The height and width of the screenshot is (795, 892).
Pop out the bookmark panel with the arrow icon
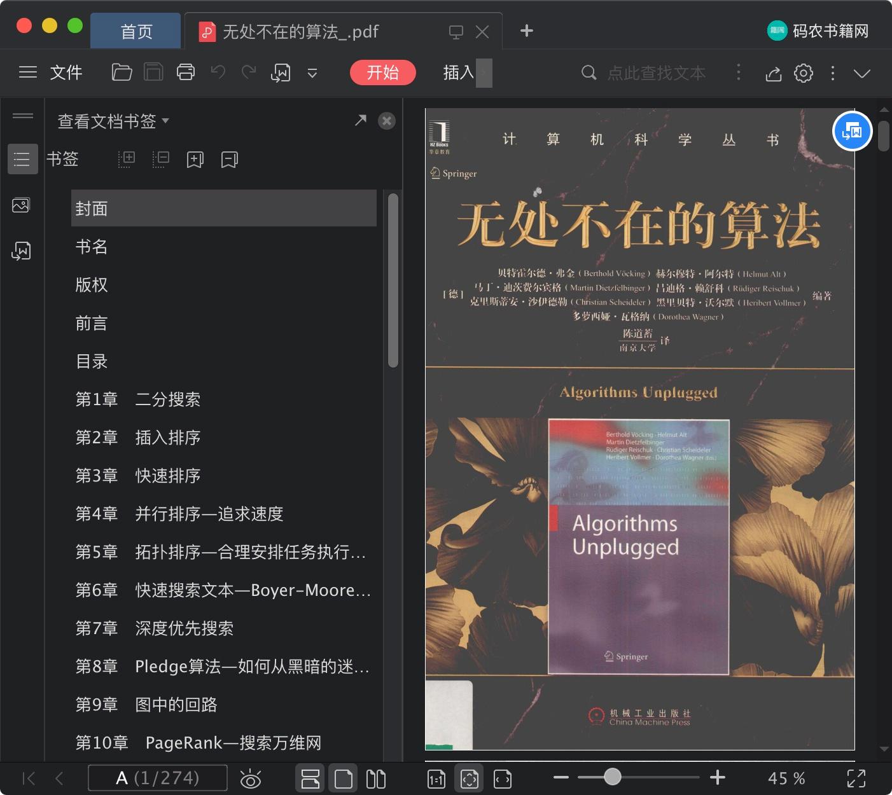coord(361,120)
